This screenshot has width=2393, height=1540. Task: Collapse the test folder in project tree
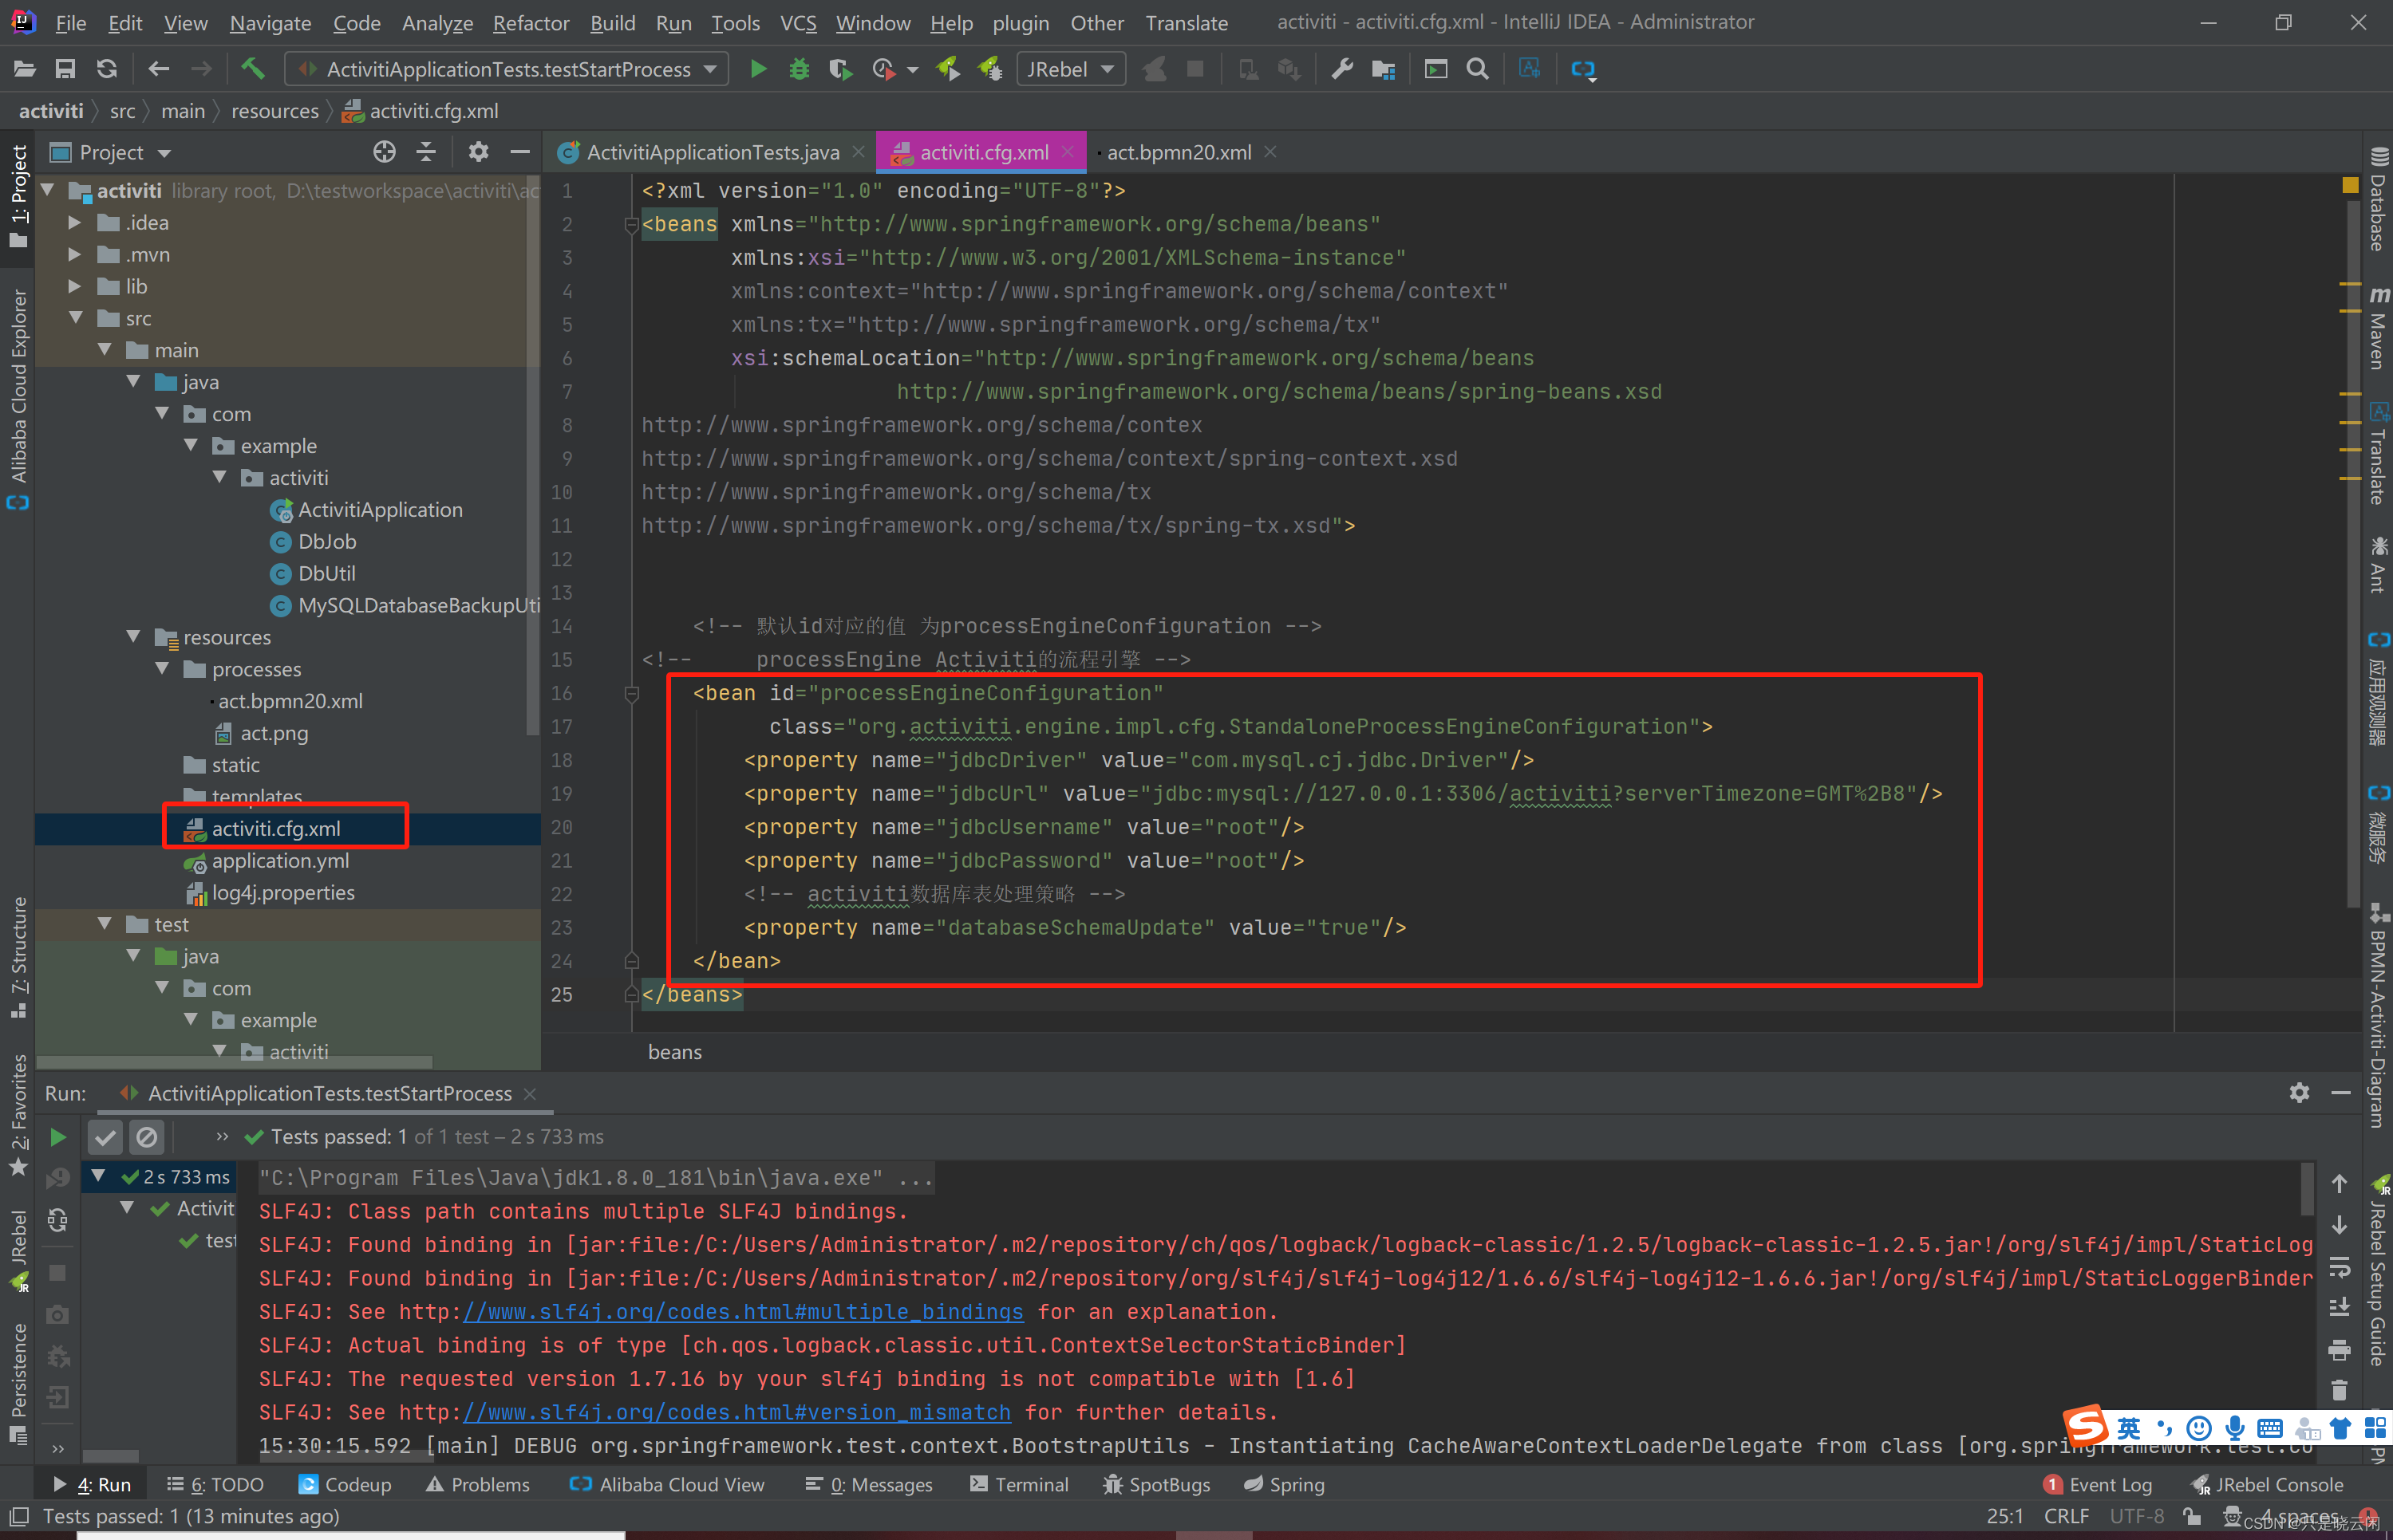click(x=104, y=924)
